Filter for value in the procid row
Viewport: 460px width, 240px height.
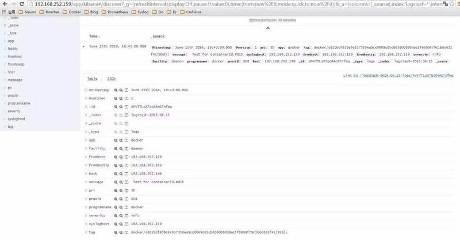pyautogui.click(x=116, y=199)
